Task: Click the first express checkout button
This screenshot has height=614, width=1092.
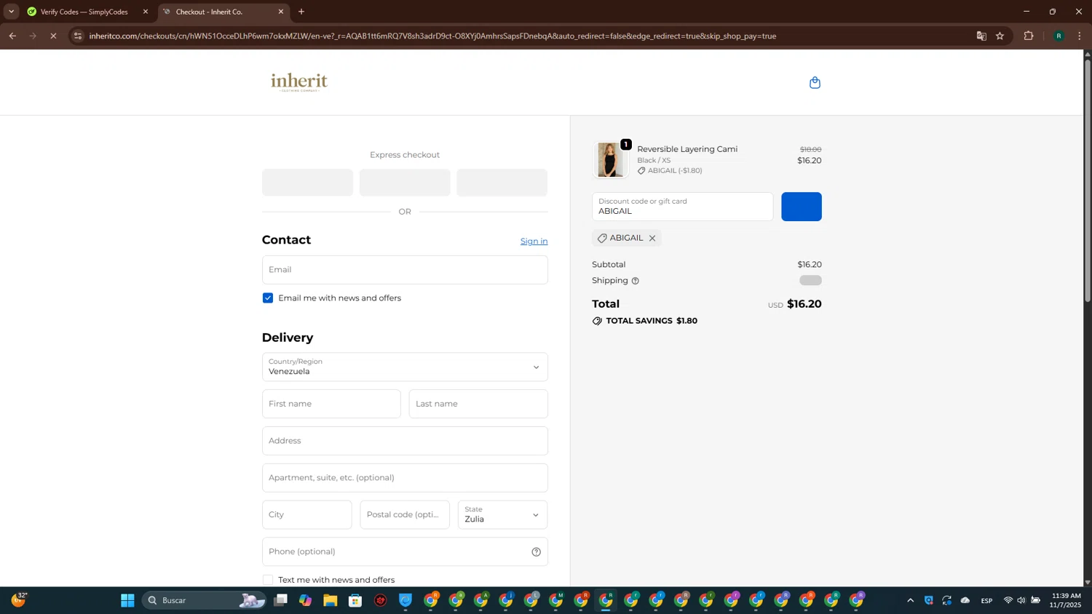Action: point(307,183)
